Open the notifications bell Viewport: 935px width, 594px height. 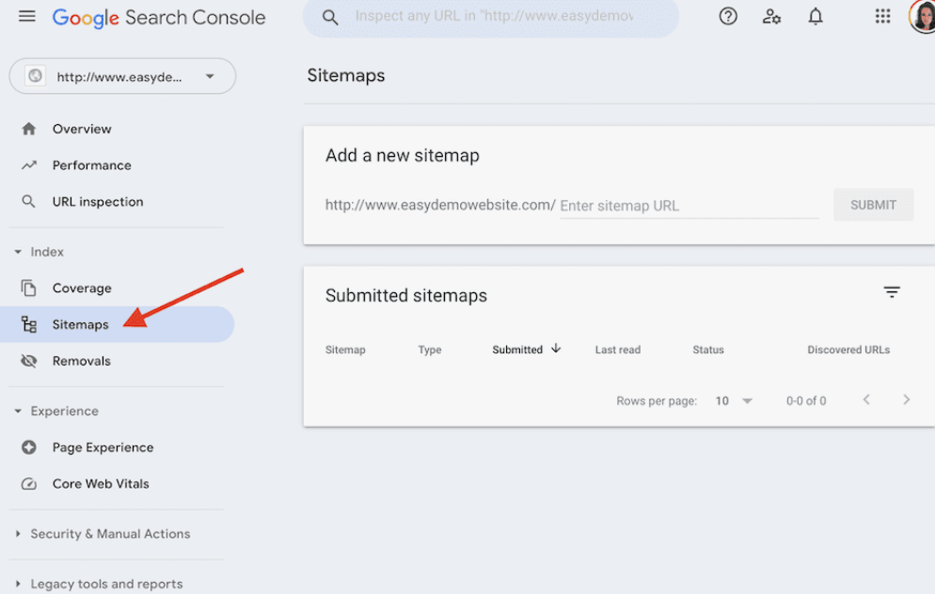816,17
